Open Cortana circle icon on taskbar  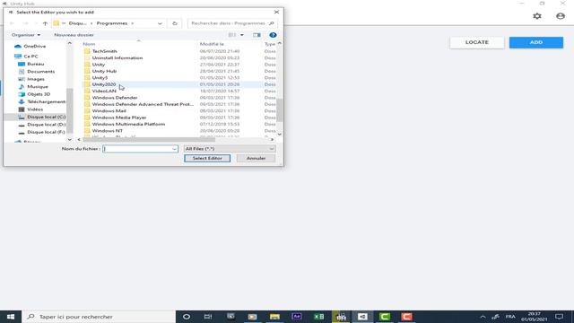[x=187, y=317]
